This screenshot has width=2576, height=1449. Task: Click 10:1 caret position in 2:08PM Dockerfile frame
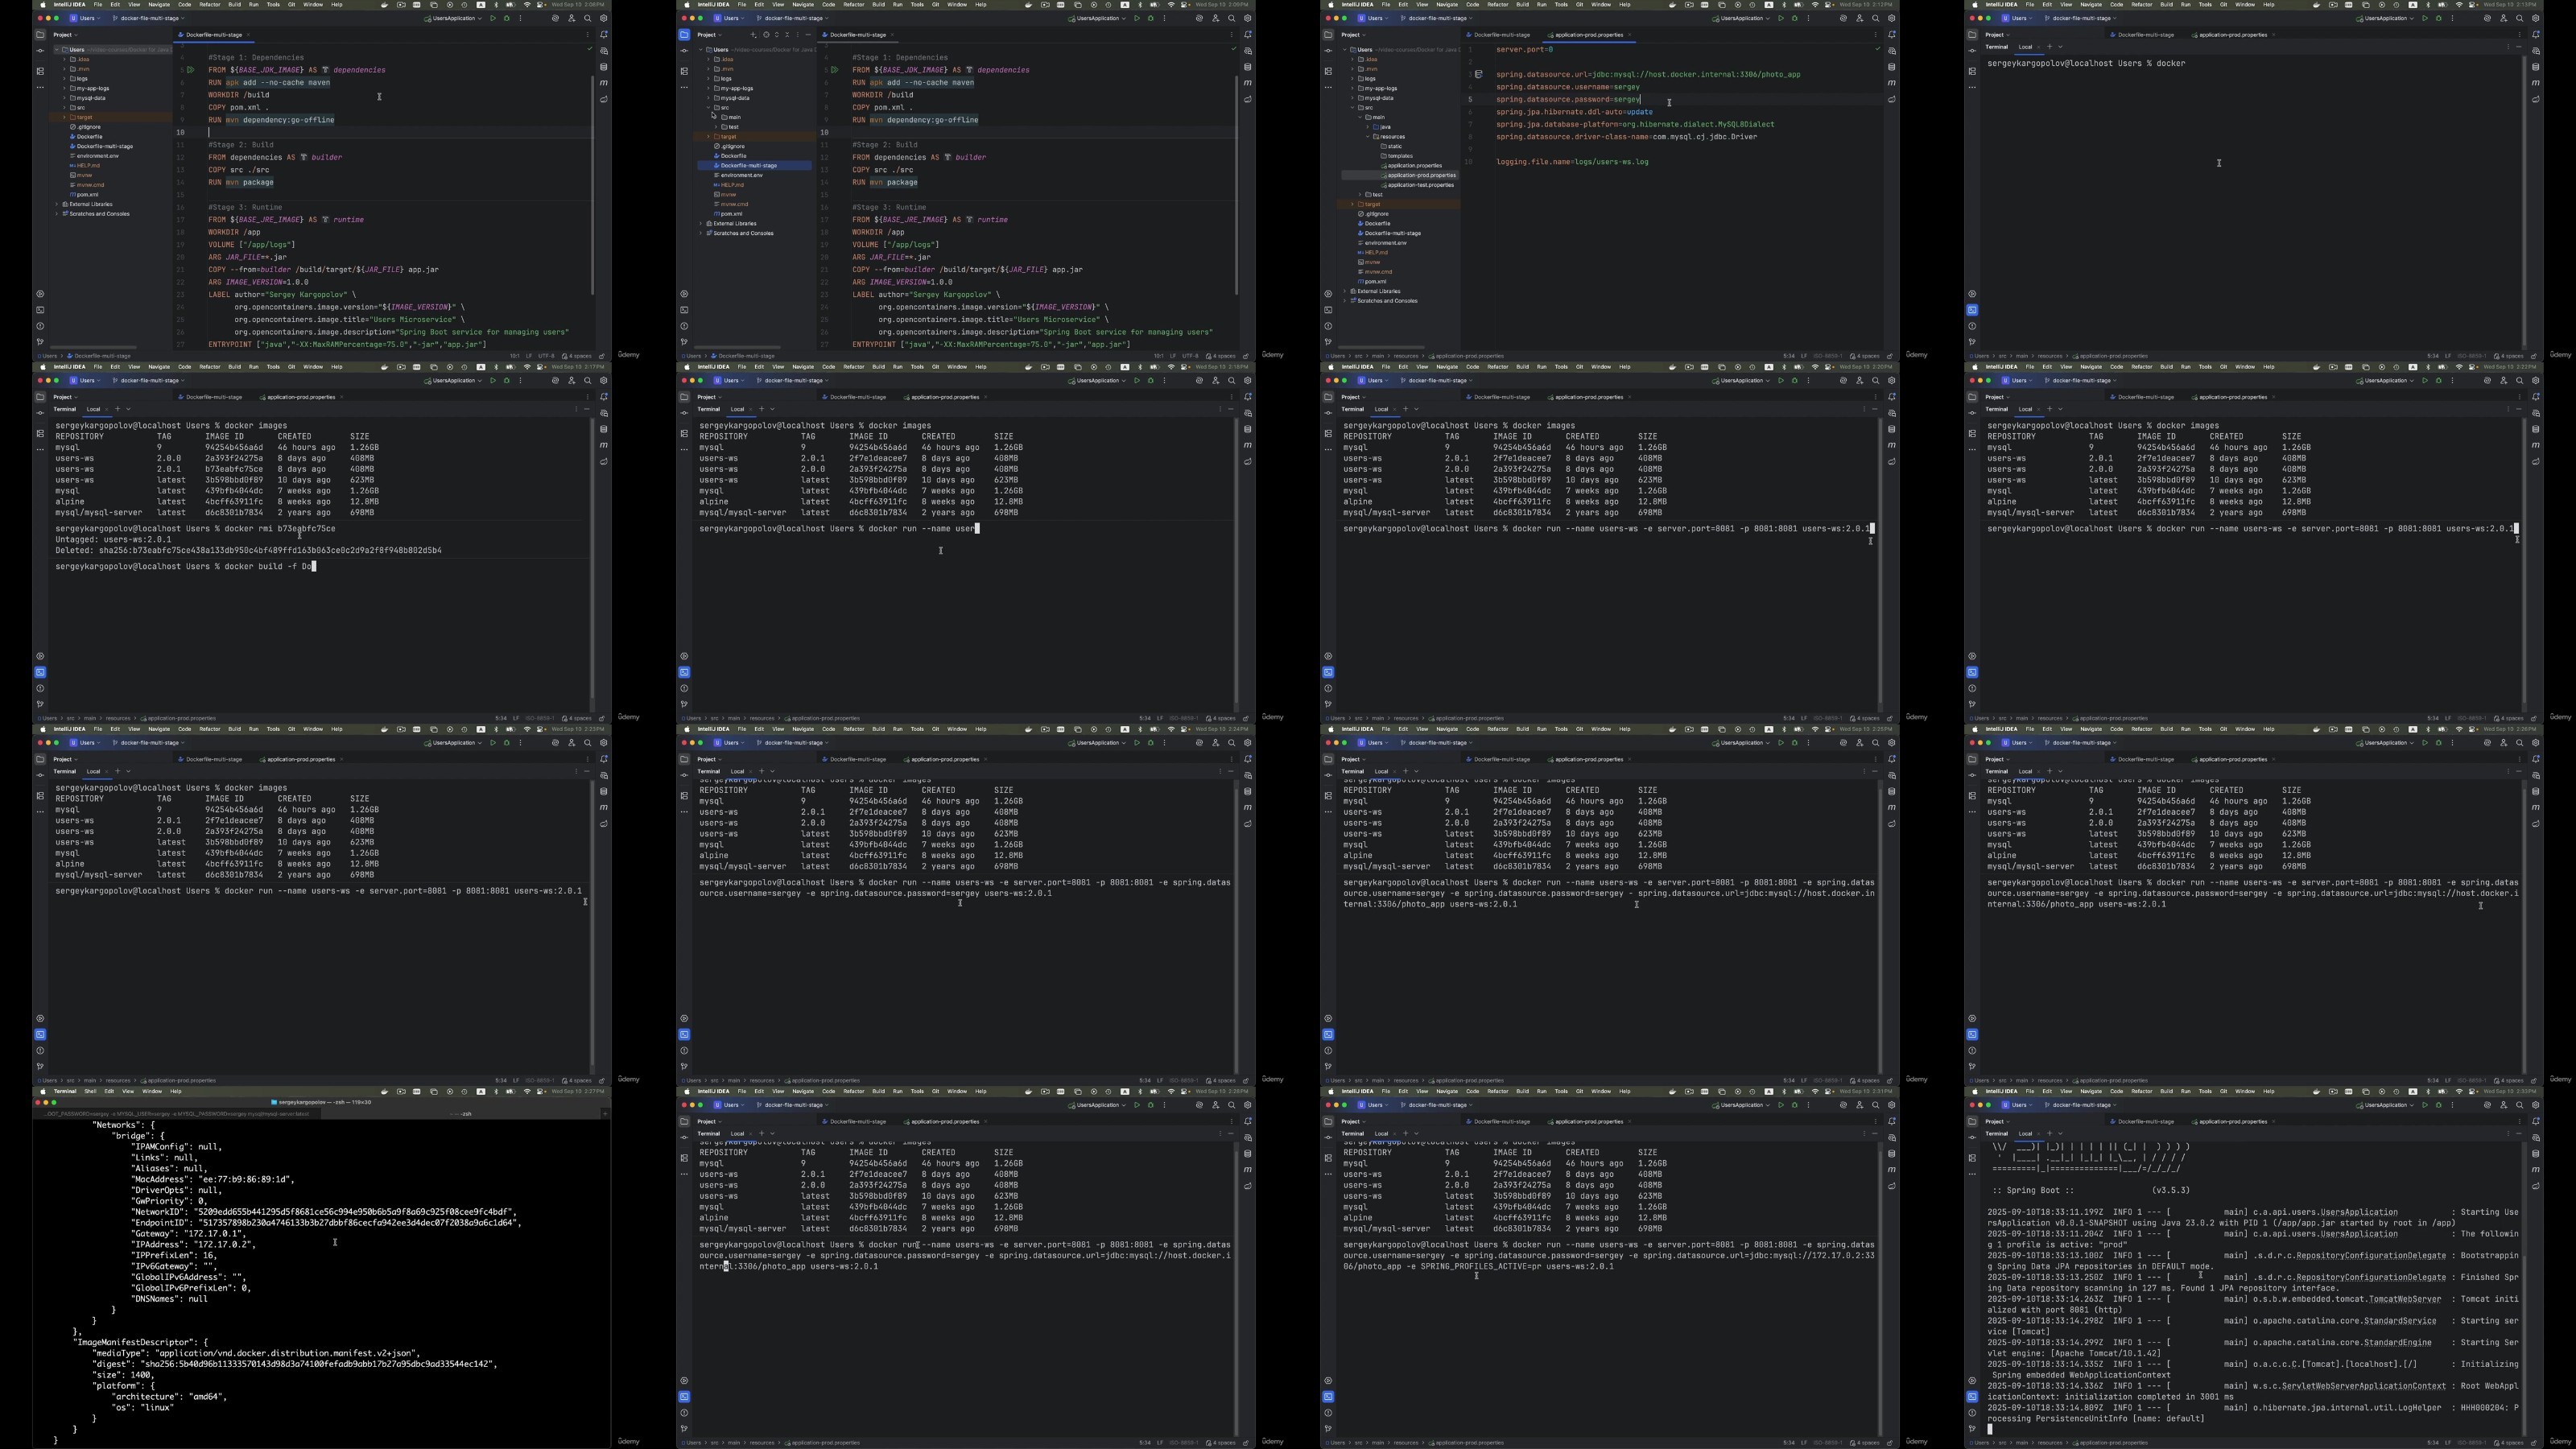pos(515,355)
